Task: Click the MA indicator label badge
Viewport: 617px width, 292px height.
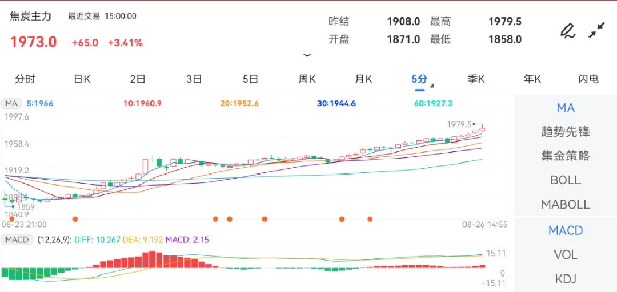Action: [12, 103]
